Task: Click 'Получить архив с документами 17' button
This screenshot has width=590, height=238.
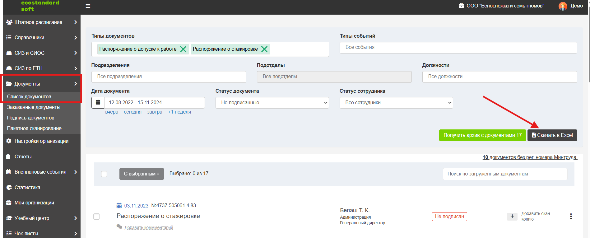Action: (482, 135)
